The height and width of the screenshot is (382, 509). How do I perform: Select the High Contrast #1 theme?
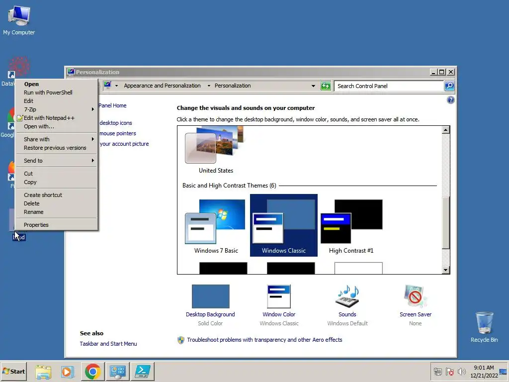tap(351, 225)
